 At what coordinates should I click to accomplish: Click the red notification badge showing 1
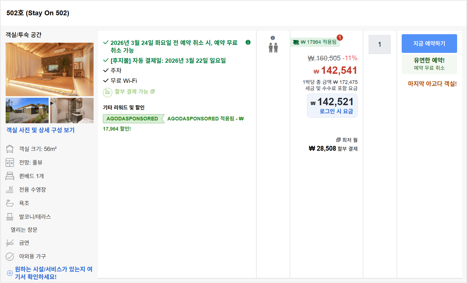pyautogui.click(x=340, y=37)
